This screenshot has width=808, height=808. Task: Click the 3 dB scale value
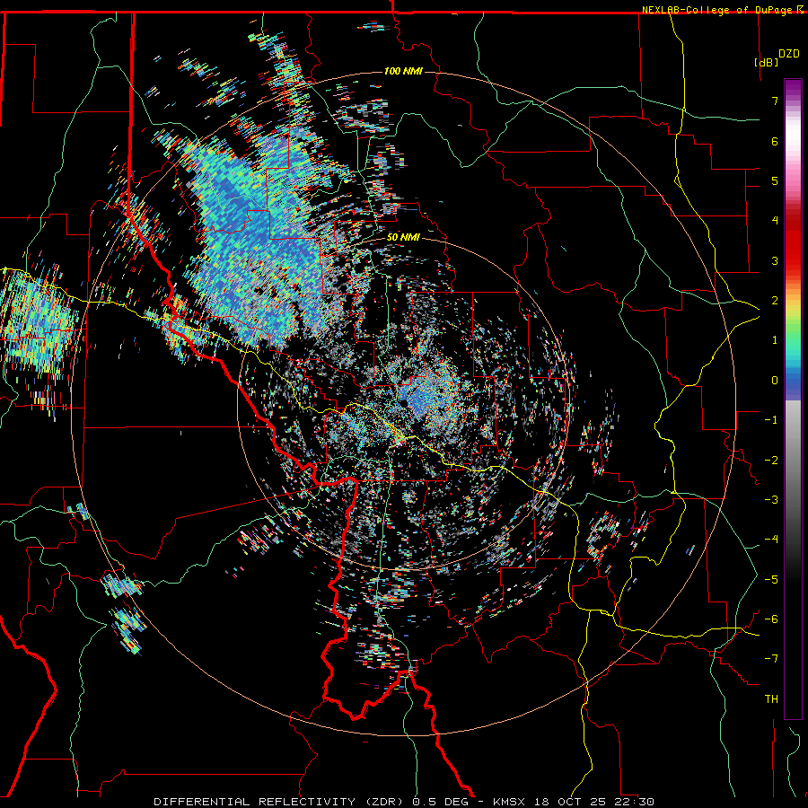(775, 260)
